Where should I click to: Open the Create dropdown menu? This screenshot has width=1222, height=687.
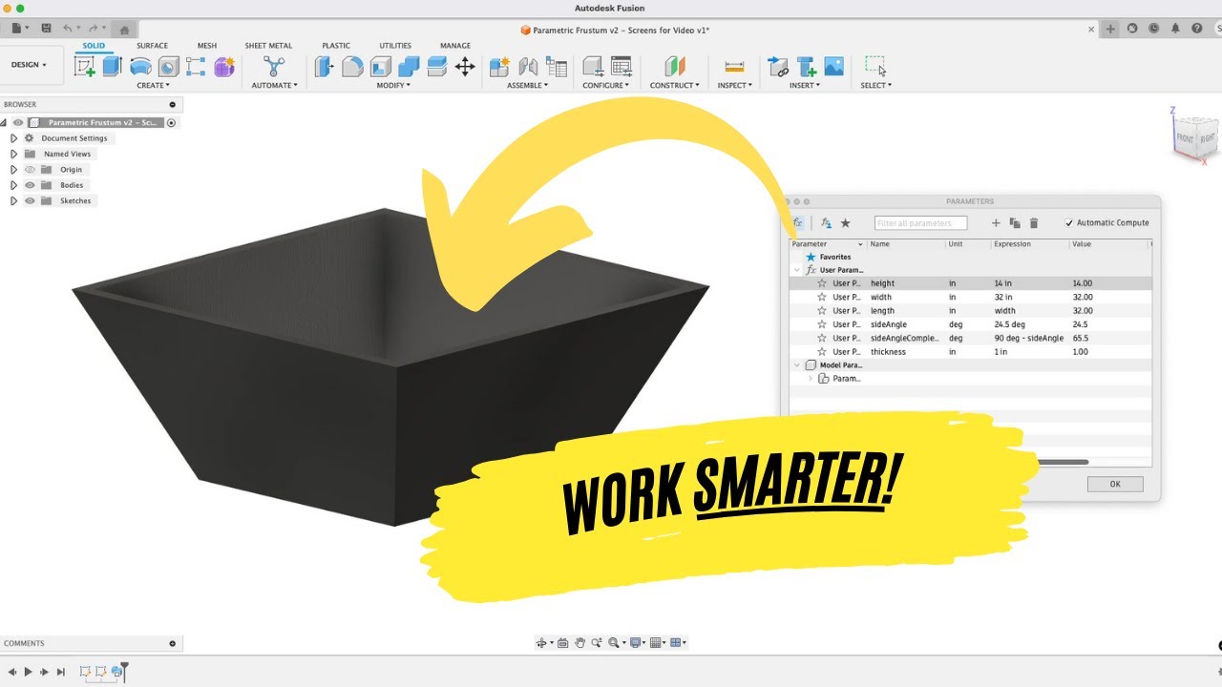153,85
